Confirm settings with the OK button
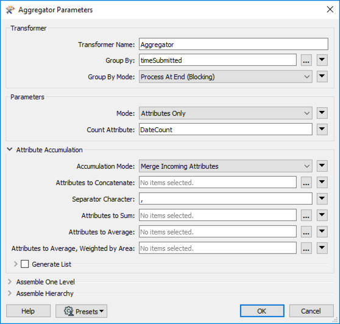Screen dimensions: 340x324 262,311
